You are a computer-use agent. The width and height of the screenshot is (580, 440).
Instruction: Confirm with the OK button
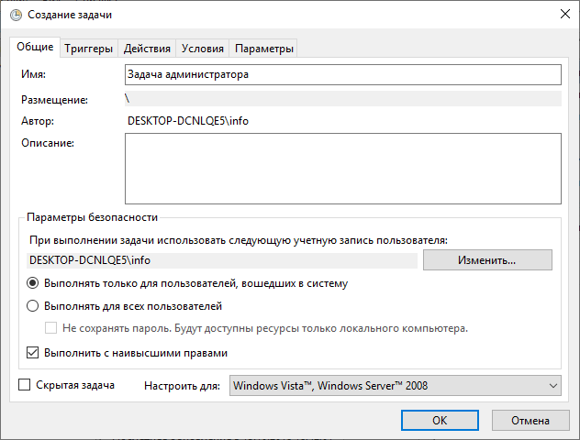click(440, 420)
